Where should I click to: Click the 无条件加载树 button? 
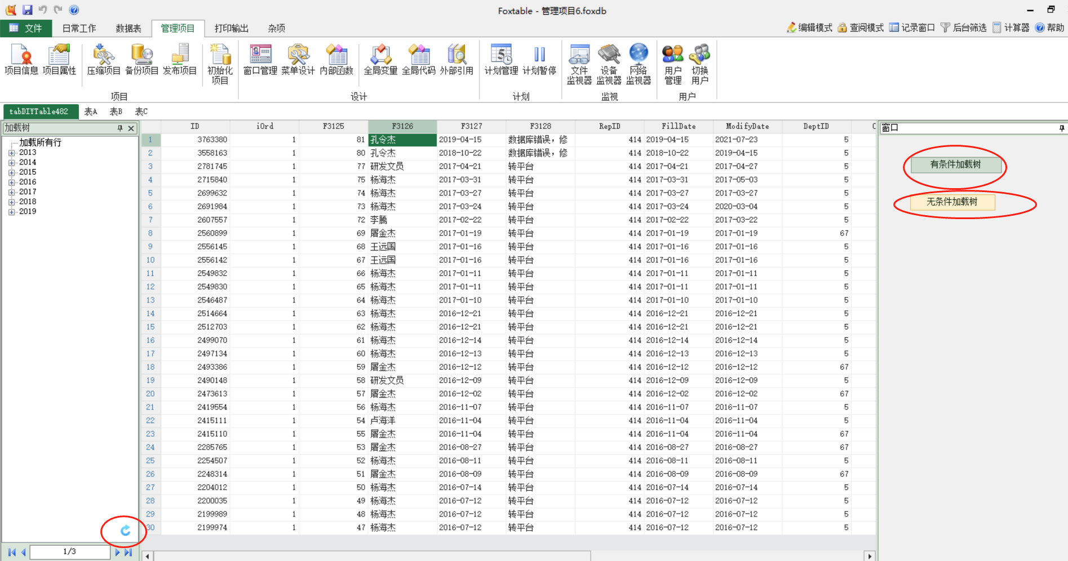(952, 202)
